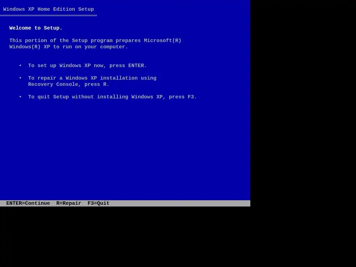This screenshot has width=356, height=267.
Task: Click 'R=Repair' in the status bar
Action: pos(68,203)
